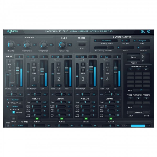Click the Freeze Pitch button
The image size is (157, 157).
(x=82, y=45)
